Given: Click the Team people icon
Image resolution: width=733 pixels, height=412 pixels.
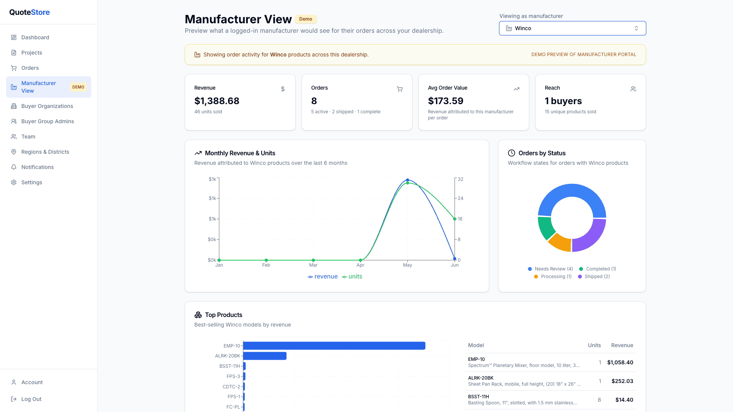Looking at the screenshot, I should click(x=14, y=137).
